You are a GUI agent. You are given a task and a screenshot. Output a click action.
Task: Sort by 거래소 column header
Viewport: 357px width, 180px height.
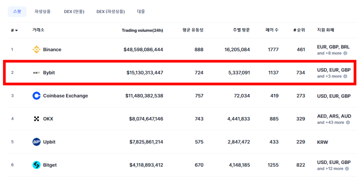38,30
